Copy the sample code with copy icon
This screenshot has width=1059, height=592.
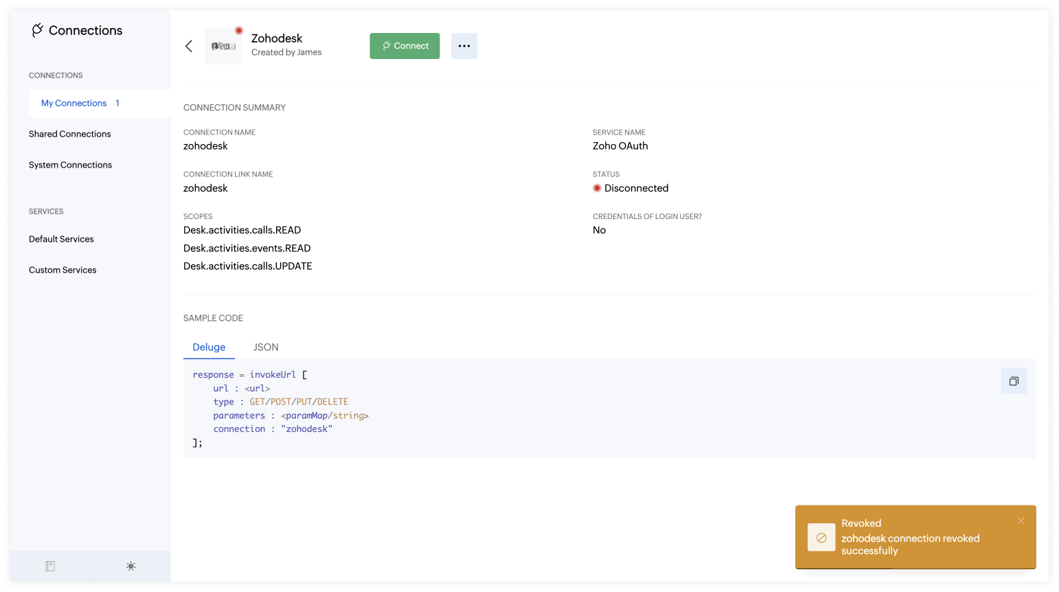click(x=1014, y=381)
